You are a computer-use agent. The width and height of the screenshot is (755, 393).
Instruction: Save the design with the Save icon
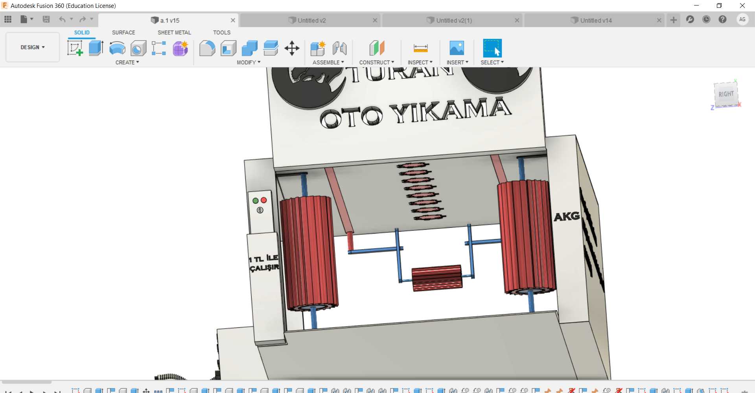46,19
